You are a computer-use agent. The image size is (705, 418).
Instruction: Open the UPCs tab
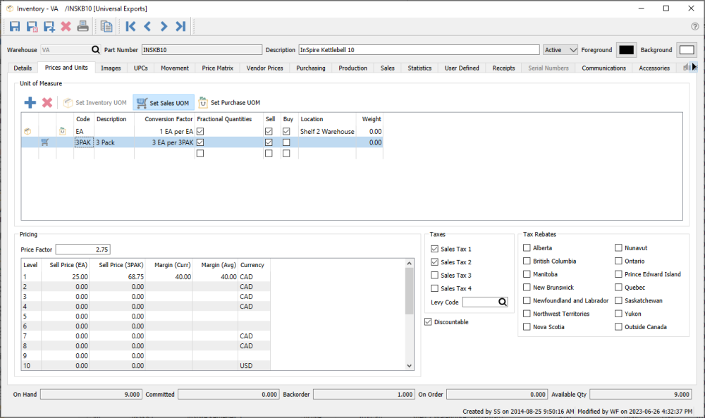[141, 68]
